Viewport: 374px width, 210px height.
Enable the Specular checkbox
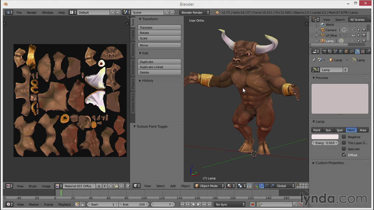344,148
